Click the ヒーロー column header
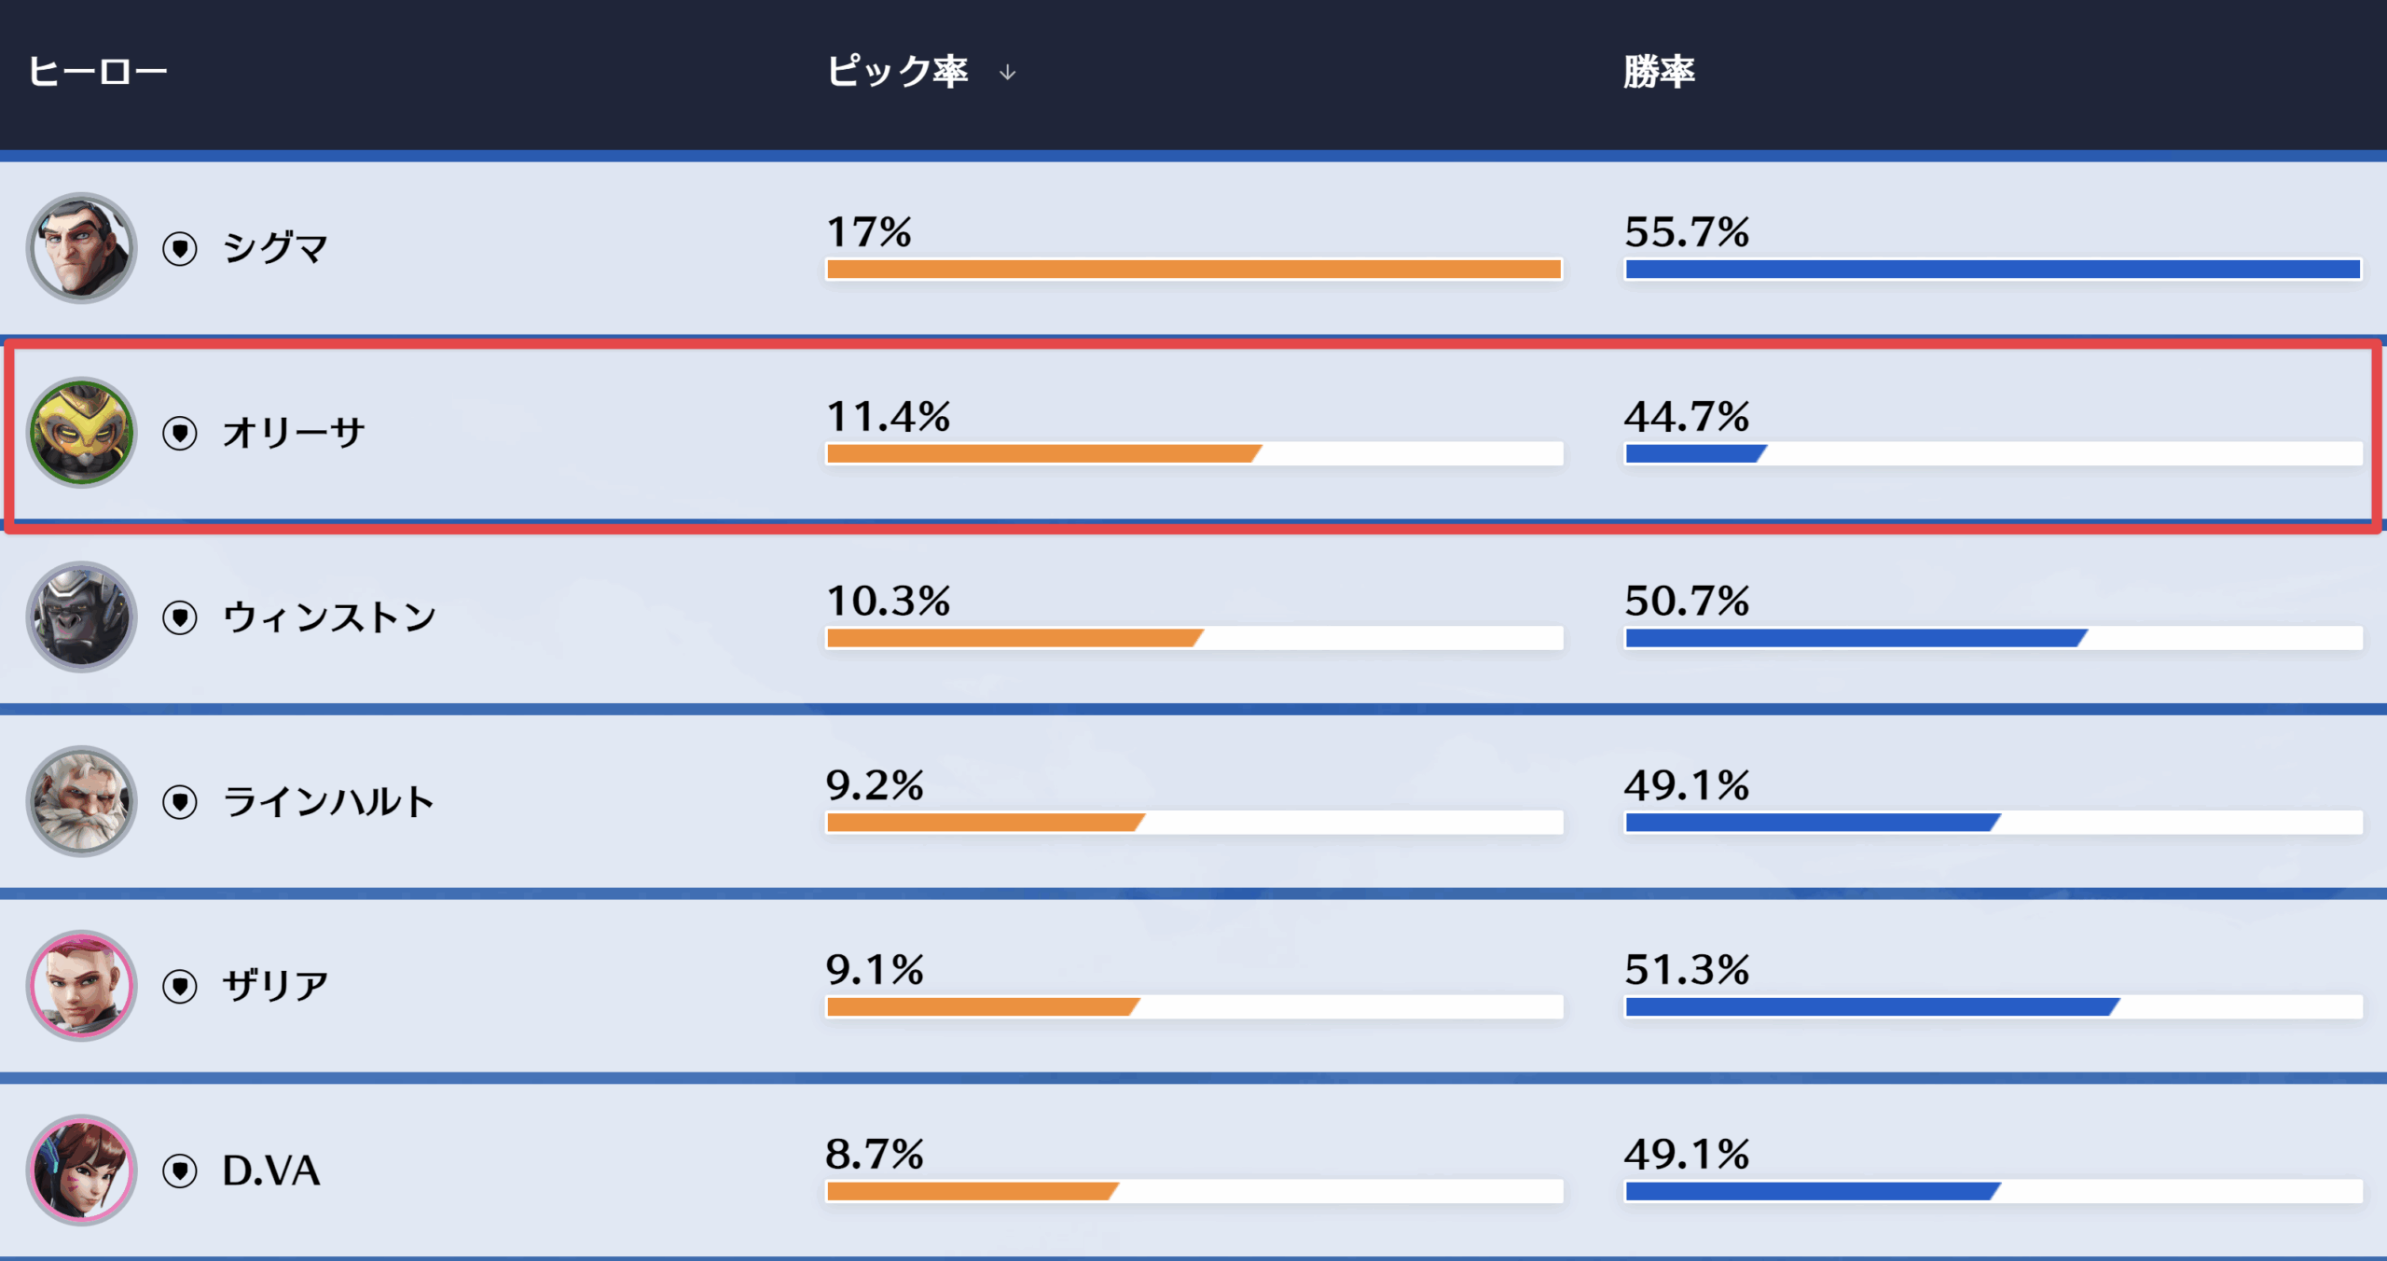Screen dimensions: 2387x1261 click(97, 72)
